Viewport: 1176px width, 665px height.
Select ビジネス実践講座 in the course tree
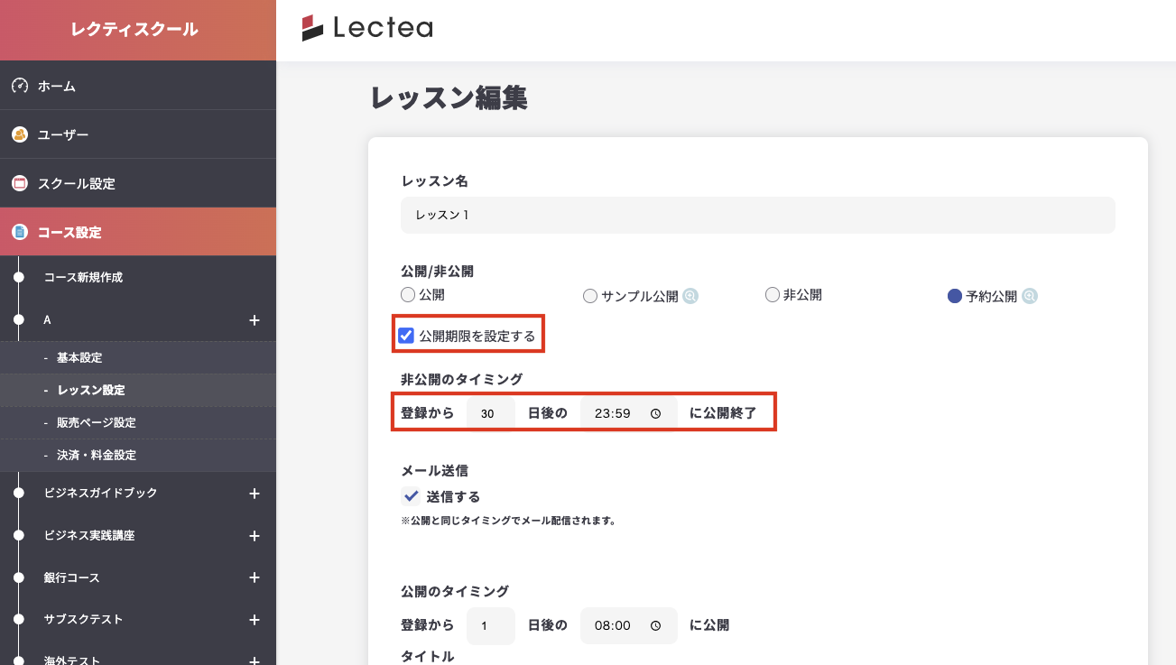pos(88,536)
